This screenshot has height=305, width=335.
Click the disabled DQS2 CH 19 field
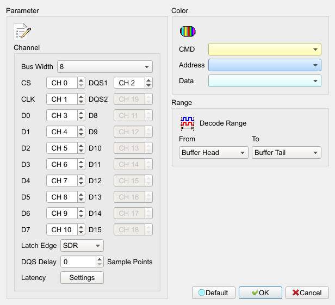click(x=129, y=99)
